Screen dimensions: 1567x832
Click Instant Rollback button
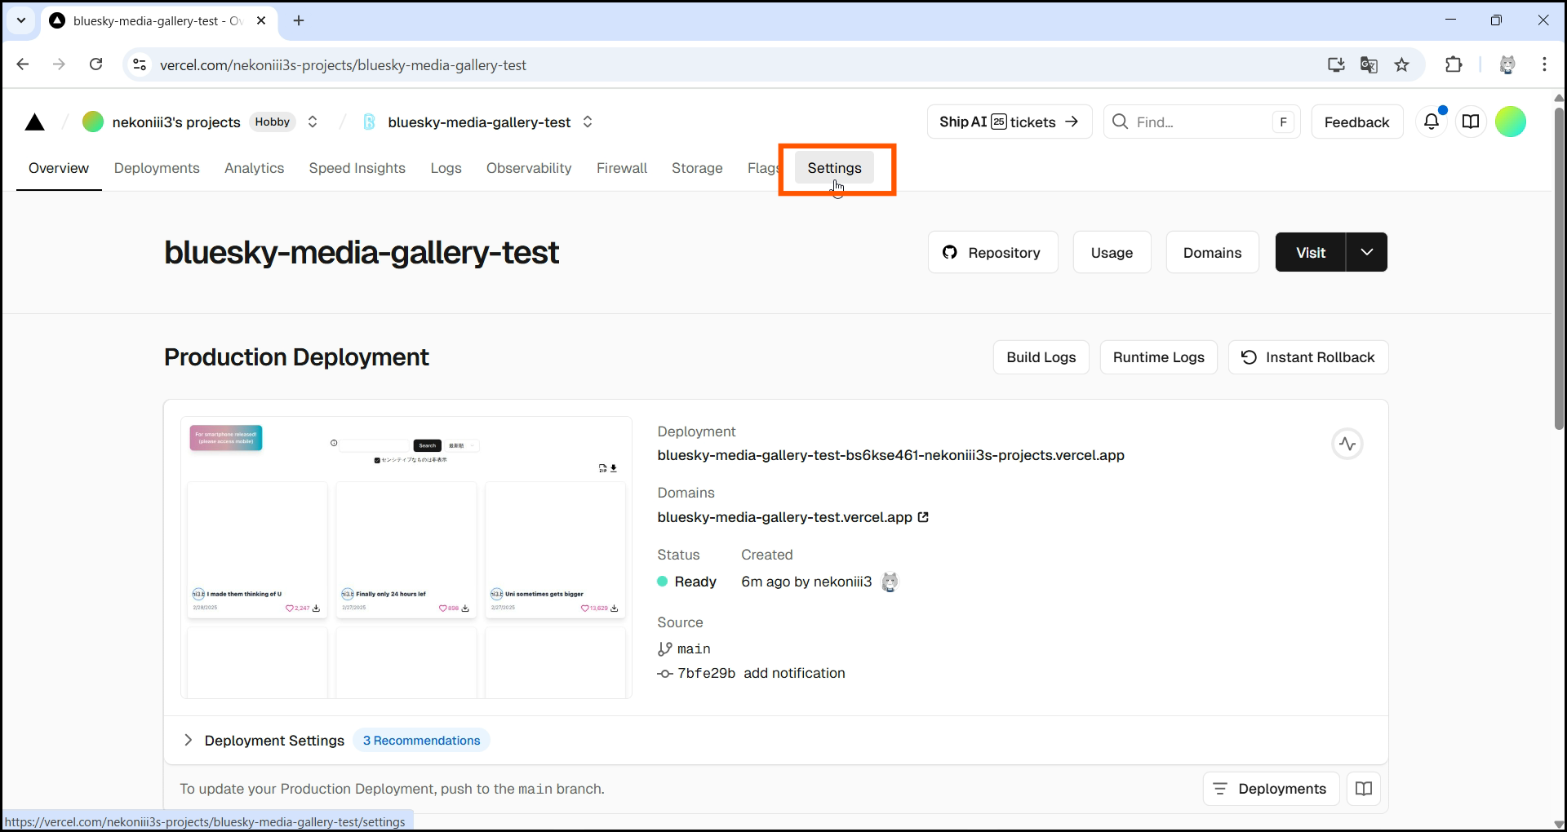(x=1308, y=357)
